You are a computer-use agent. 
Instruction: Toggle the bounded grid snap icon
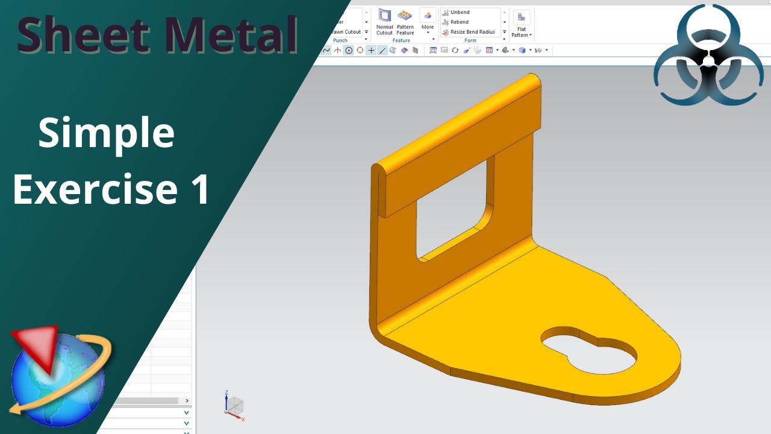click(x=415, y=50)
